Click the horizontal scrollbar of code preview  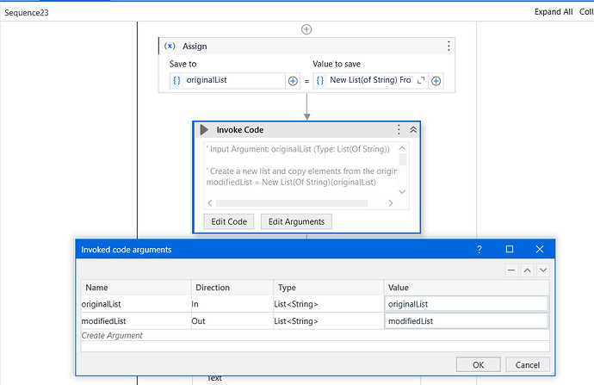coord(292,203)
